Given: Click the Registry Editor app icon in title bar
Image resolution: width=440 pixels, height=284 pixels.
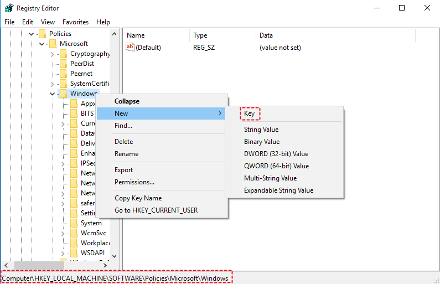Looking at the screenshot, I should [9, 8].
